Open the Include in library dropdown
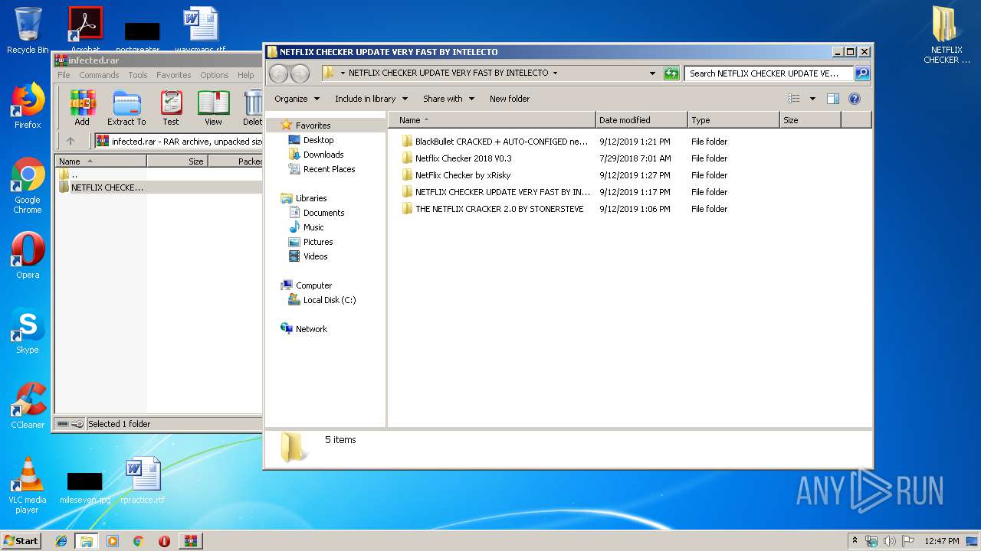981x551 pixels. click(371, 99)
